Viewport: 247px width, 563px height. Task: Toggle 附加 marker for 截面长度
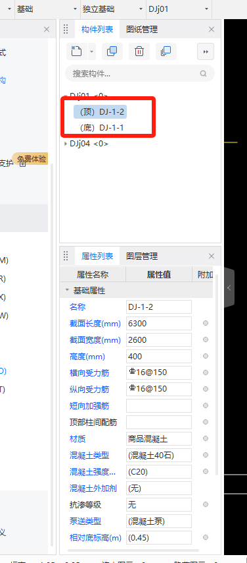[206, 323]
